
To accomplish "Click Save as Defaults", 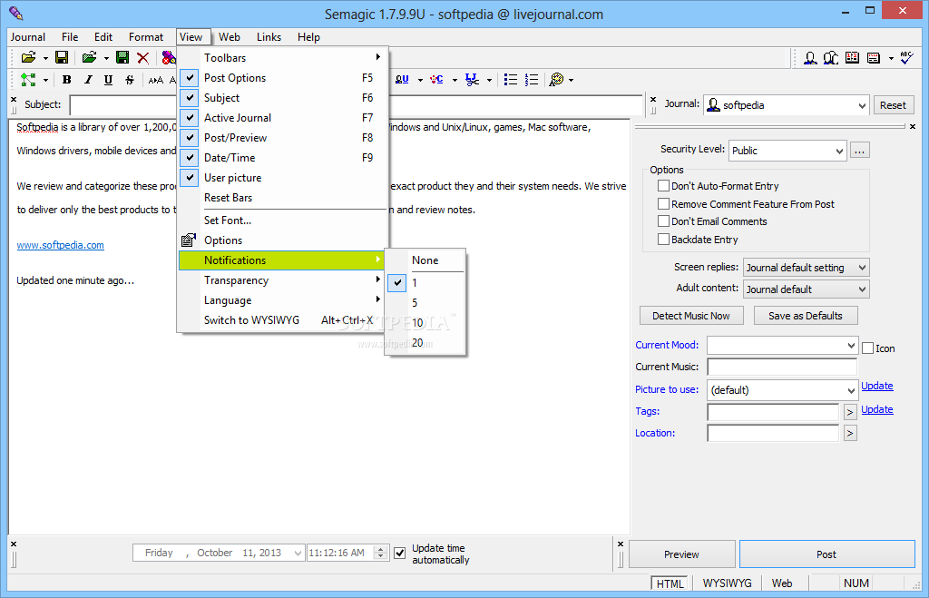I will pyautogui.click(x=806, y=316).
